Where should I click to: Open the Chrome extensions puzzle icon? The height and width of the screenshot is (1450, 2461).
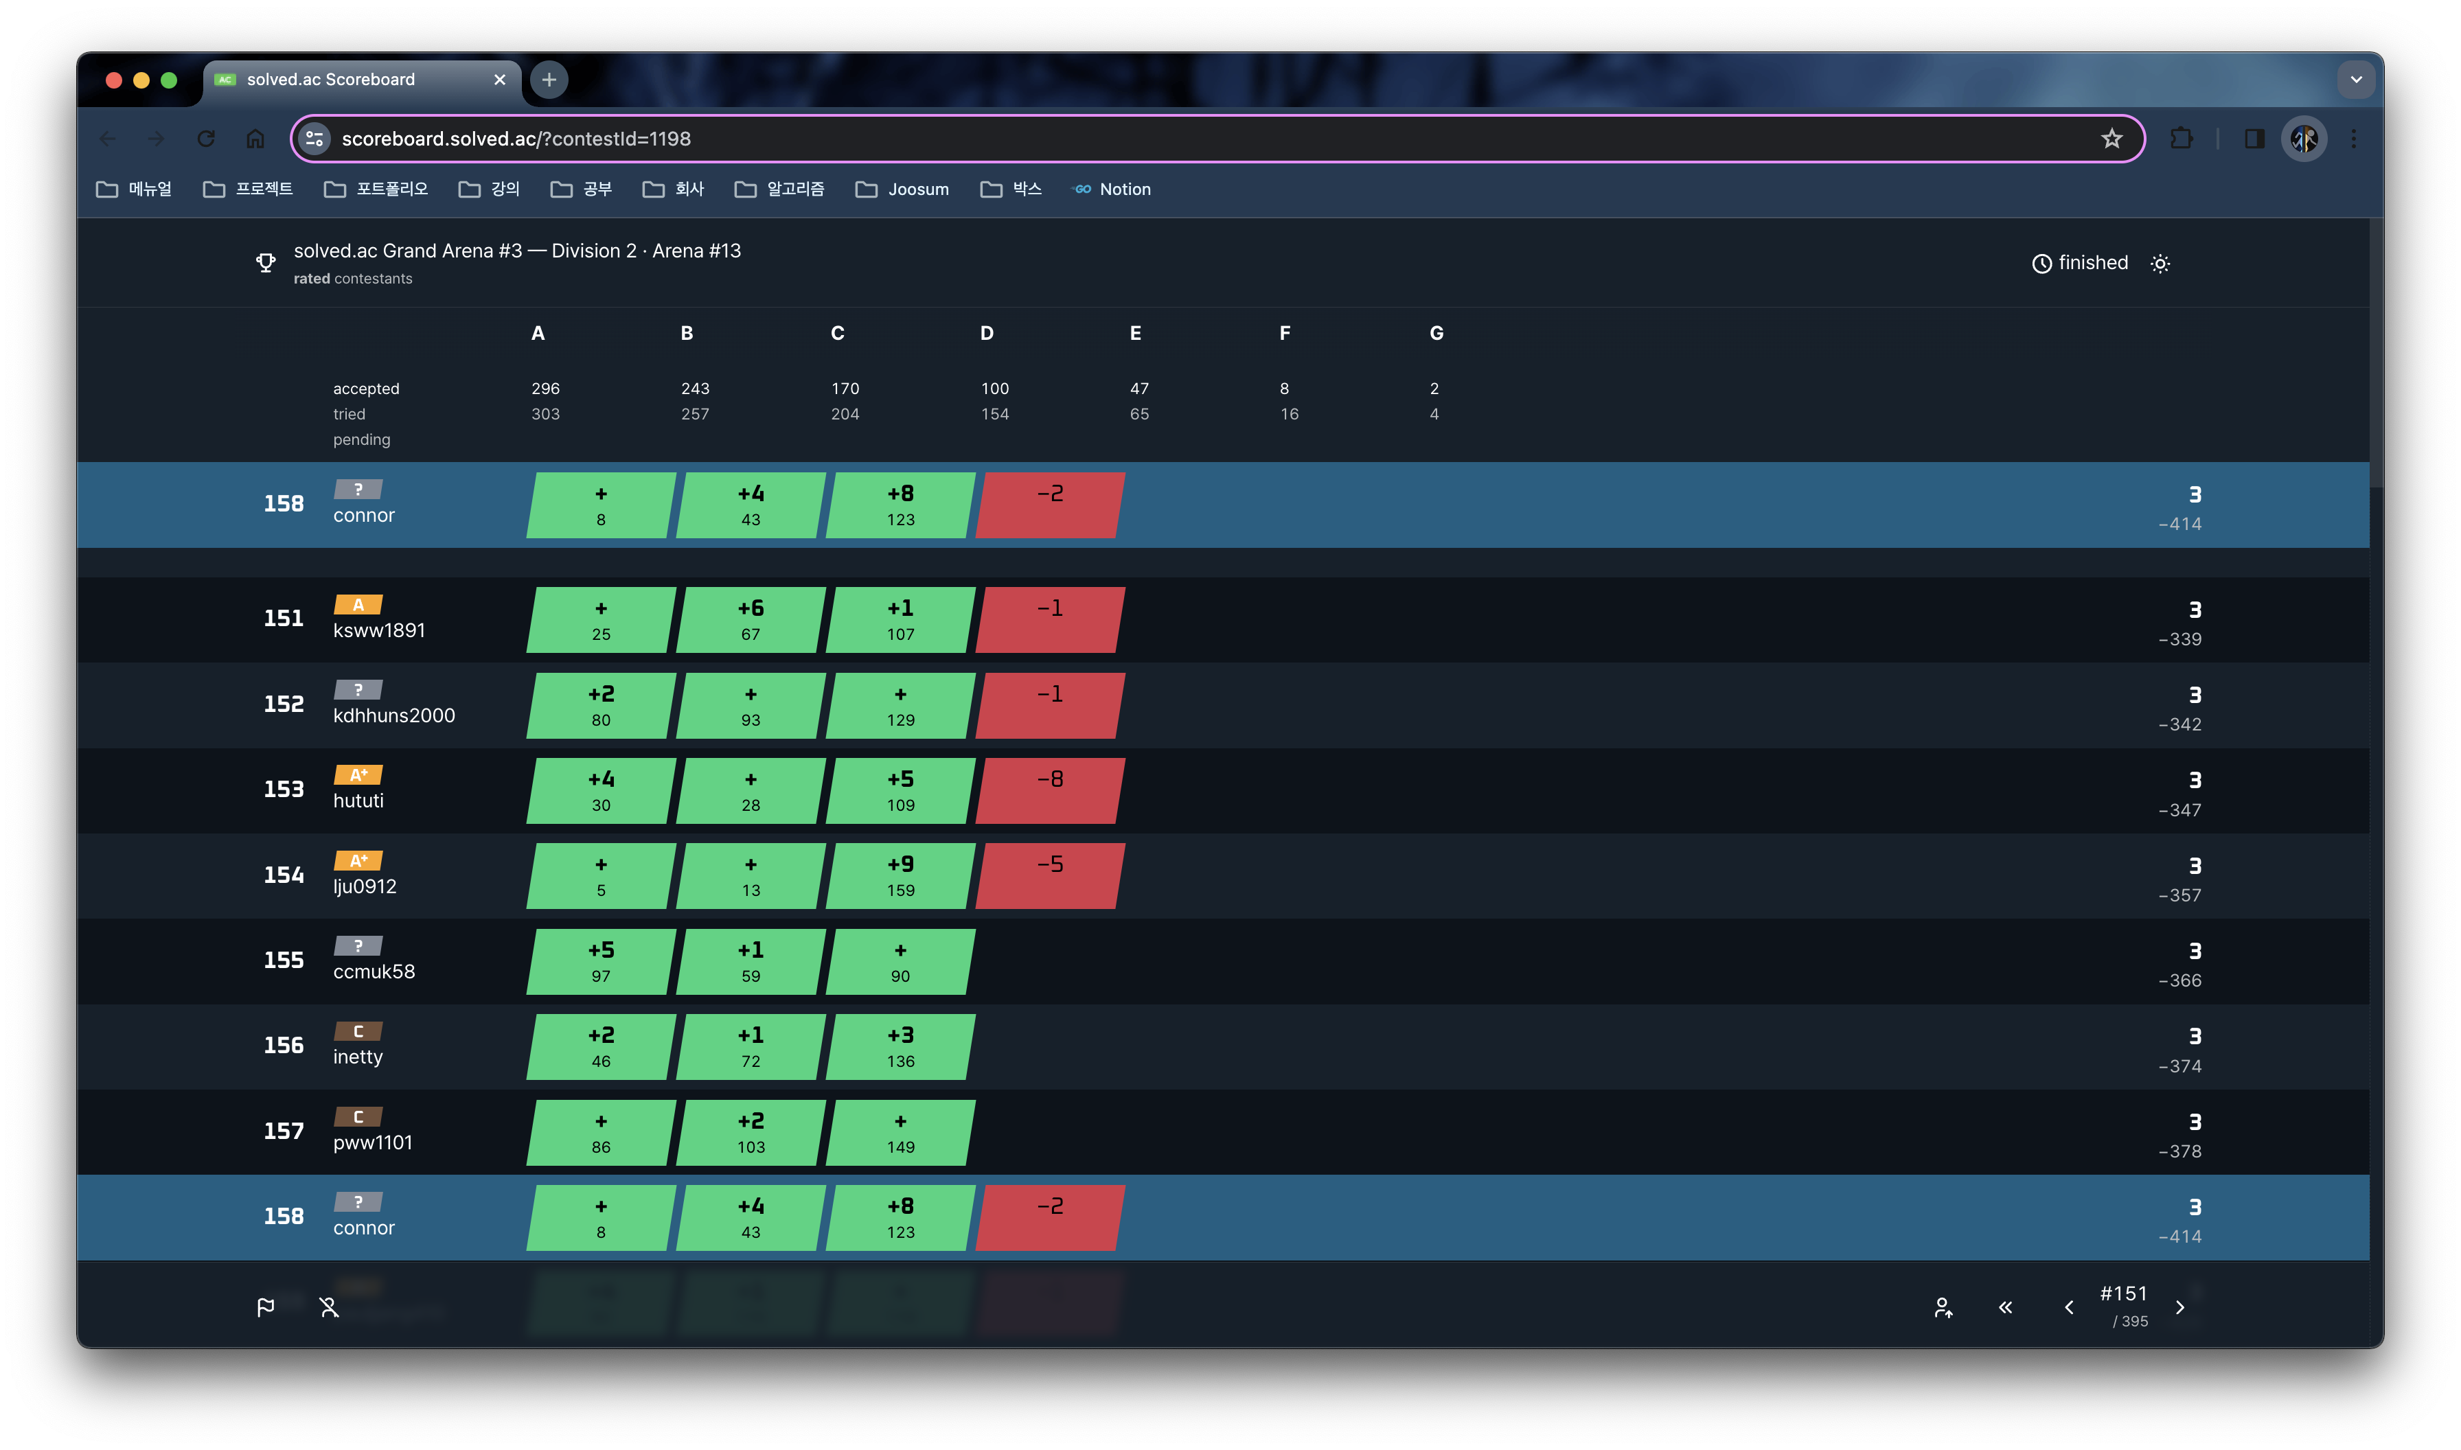[x=2181, y=139]
